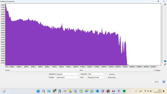This screenshot has width=167, height=94.
Task: Click the Pico readout field
Action: [x=118, y=70]
